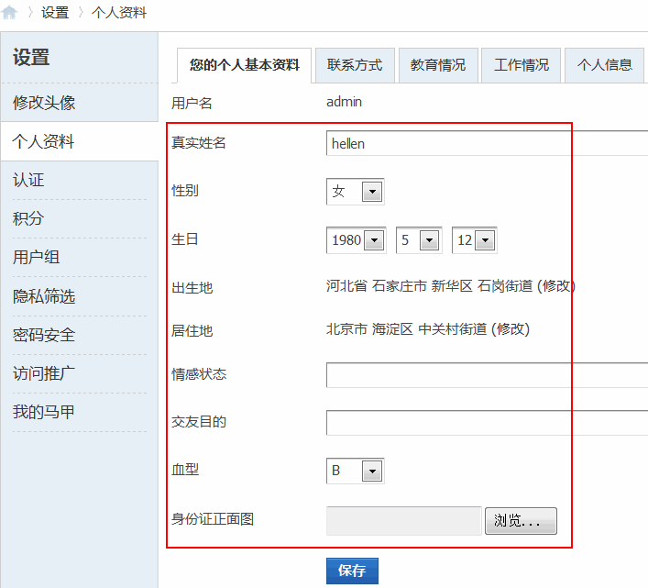648x588 pixels.
Task: Open the 血型 dropdown
Action: point(355,471)
